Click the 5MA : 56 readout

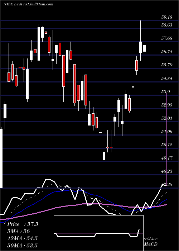tap(19, 231)
